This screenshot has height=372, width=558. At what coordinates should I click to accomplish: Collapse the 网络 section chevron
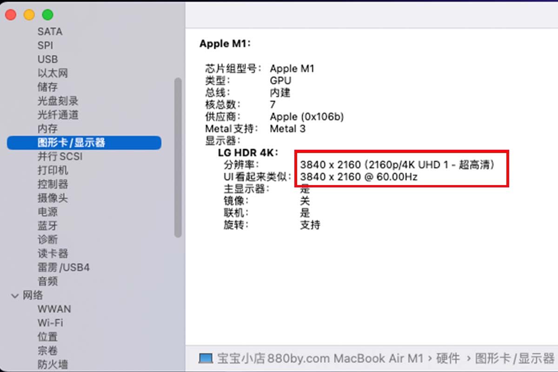tap(15, 295)
